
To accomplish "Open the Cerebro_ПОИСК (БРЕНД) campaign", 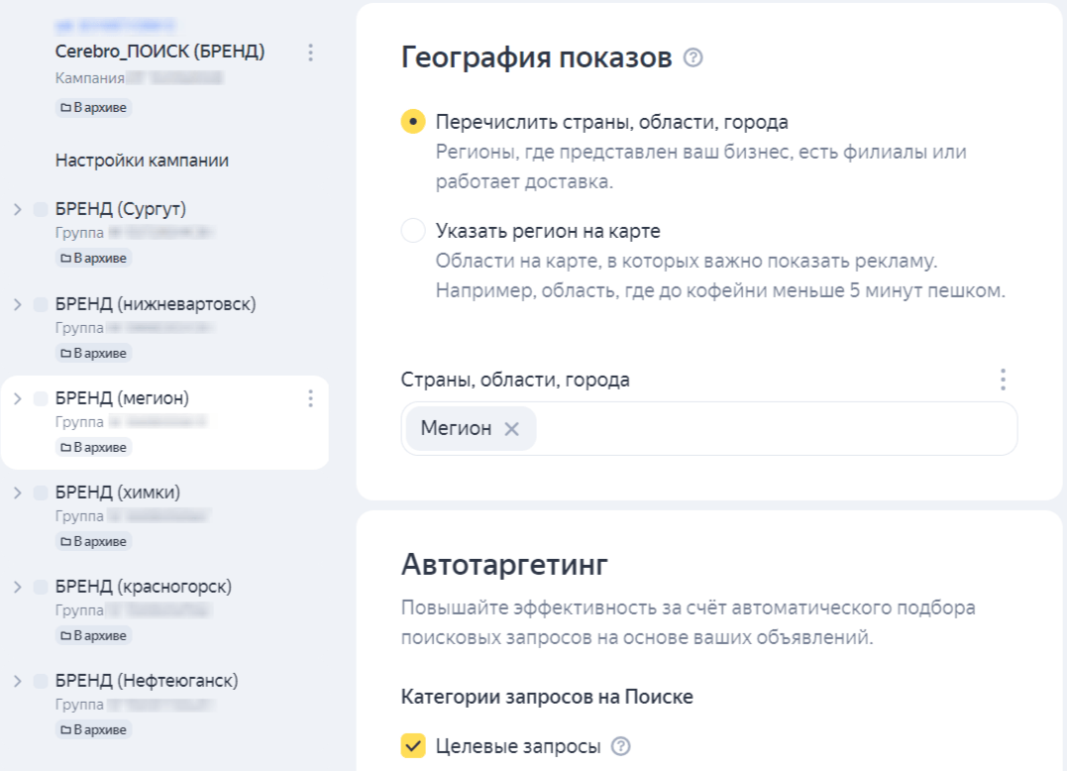I will (160, 52).
